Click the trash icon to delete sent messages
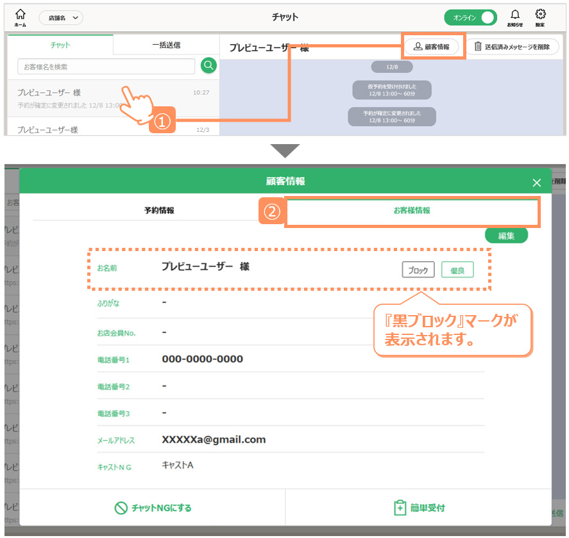This screenshot has width=569, height=538. click(x=478, y=47)
